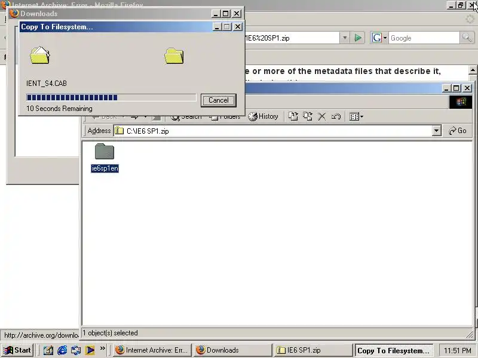
Task: Expand the Firefox URL bar dropdown arrow
Action: pyautogui.click(x=345, y=38)
